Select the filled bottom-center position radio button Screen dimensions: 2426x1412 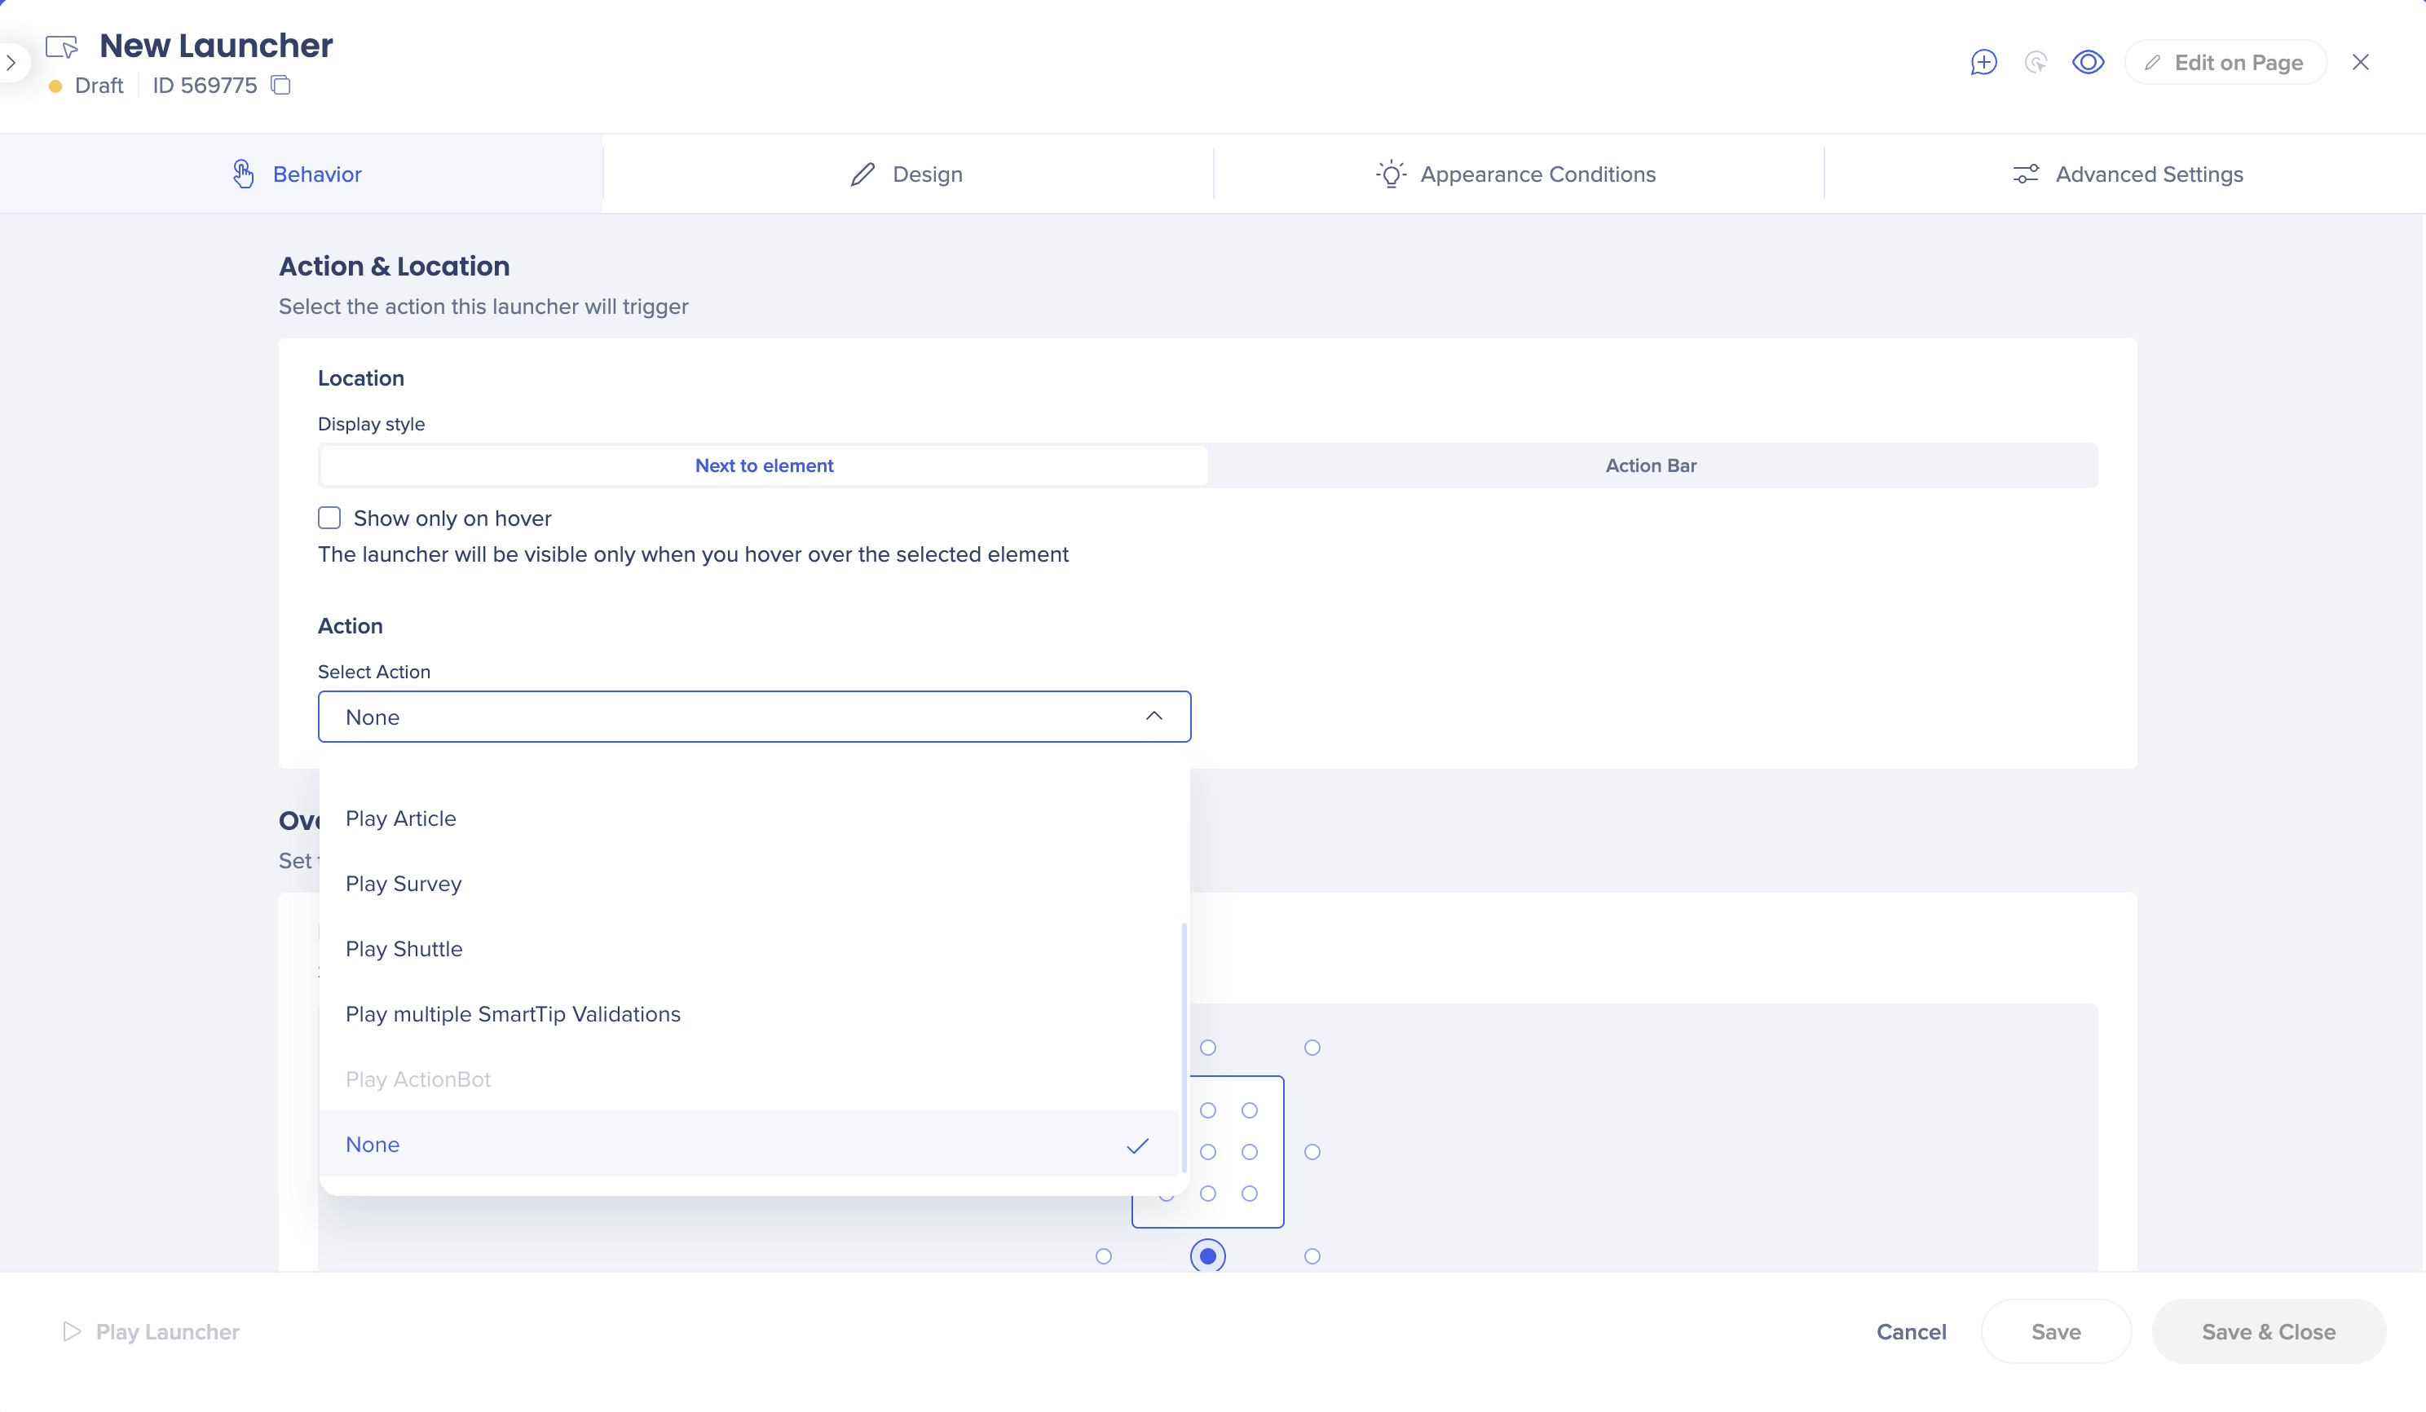click(1207, 1255)
